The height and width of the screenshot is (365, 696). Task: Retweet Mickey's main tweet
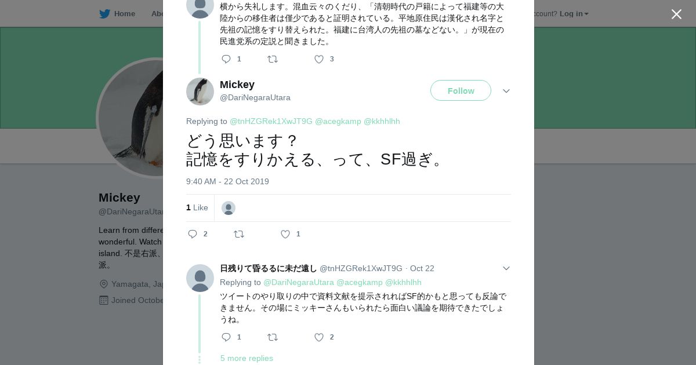pyautogui.click(x=239, y=234)
